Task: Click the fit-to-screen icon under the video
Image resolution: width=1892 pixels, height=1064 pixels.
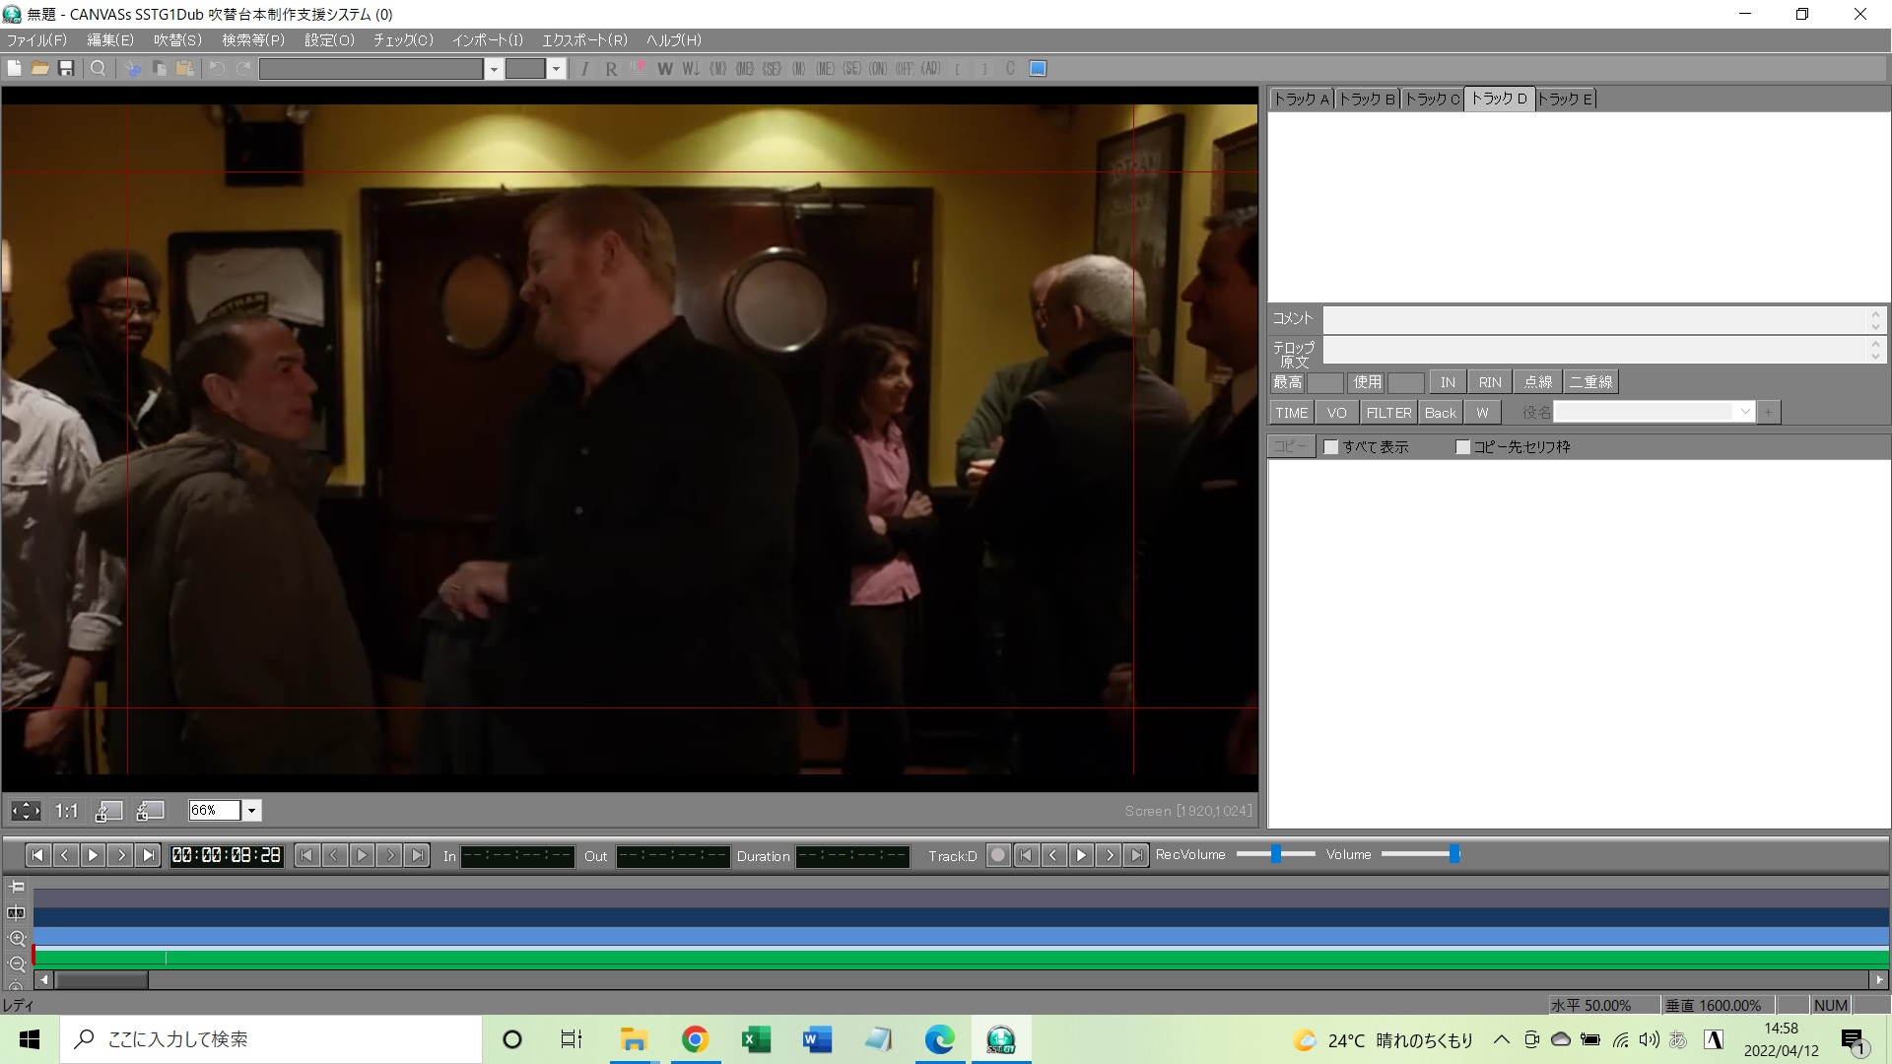Action: 26,811
